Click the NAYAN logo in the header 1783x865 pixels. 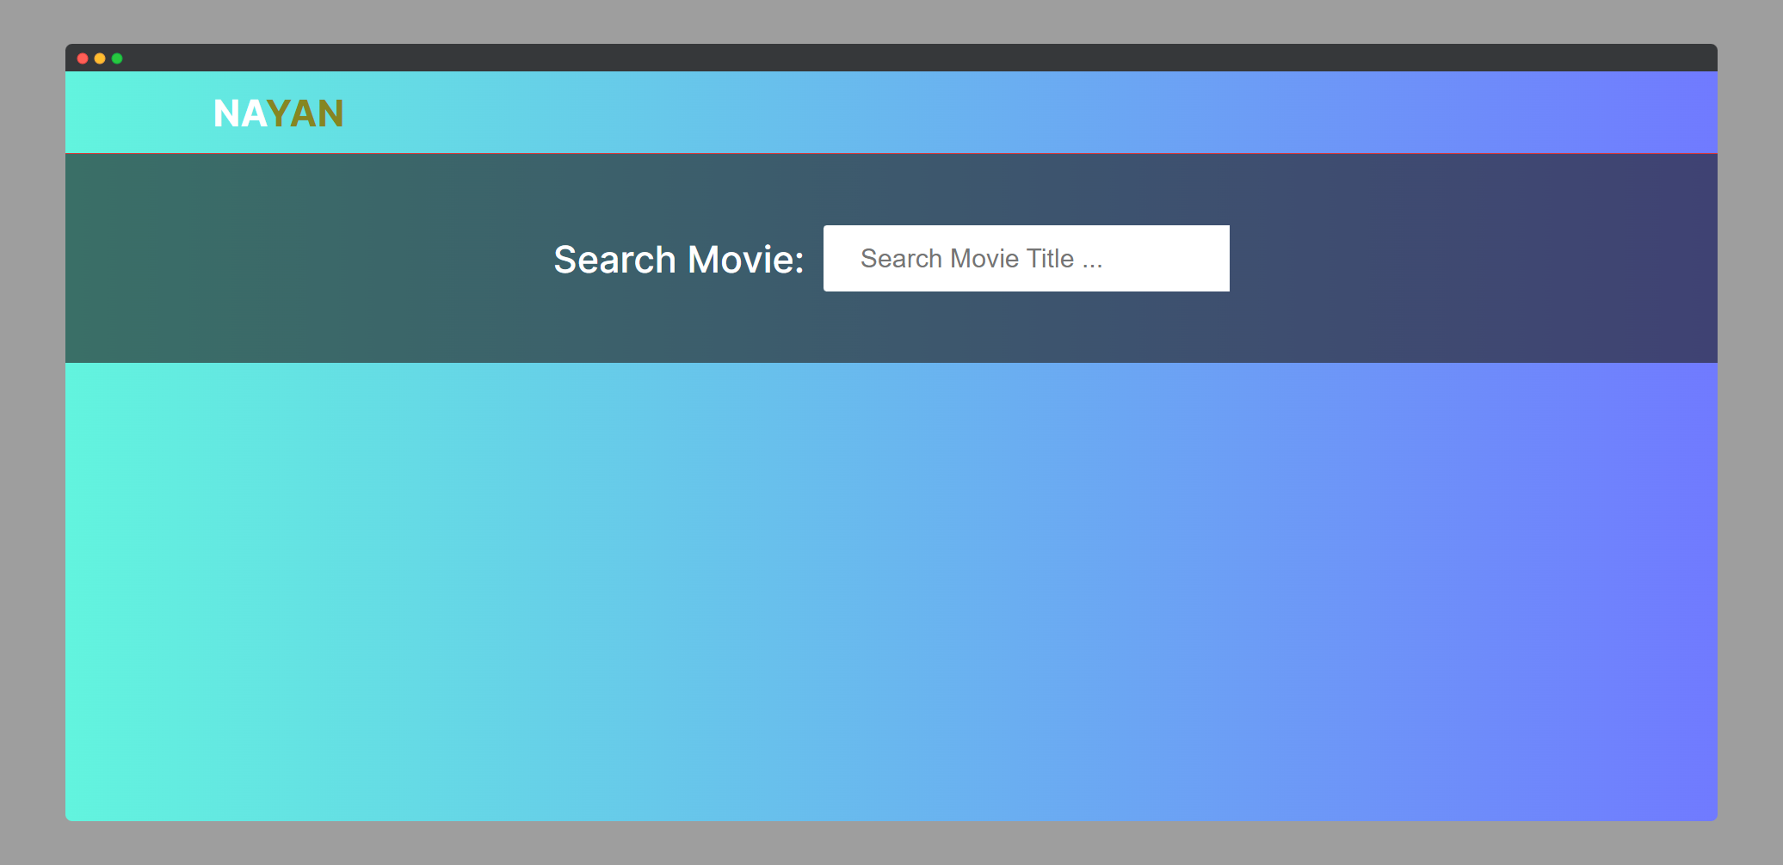coord(278,113)
